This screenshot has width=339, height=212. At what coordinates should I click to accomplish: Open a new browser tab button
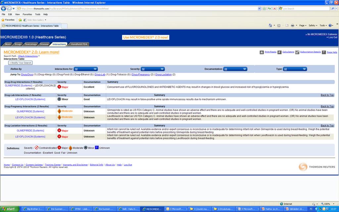point(64,26)
